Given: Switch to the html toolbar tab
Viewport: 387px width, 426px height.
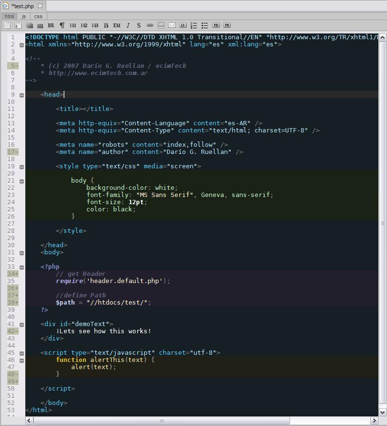Looking at the screenshot, I should (x=10, y=17).
